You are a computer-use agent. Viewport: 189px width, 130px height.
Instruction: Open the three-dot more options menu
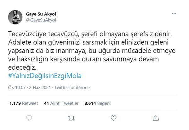[x=174, y=14]
